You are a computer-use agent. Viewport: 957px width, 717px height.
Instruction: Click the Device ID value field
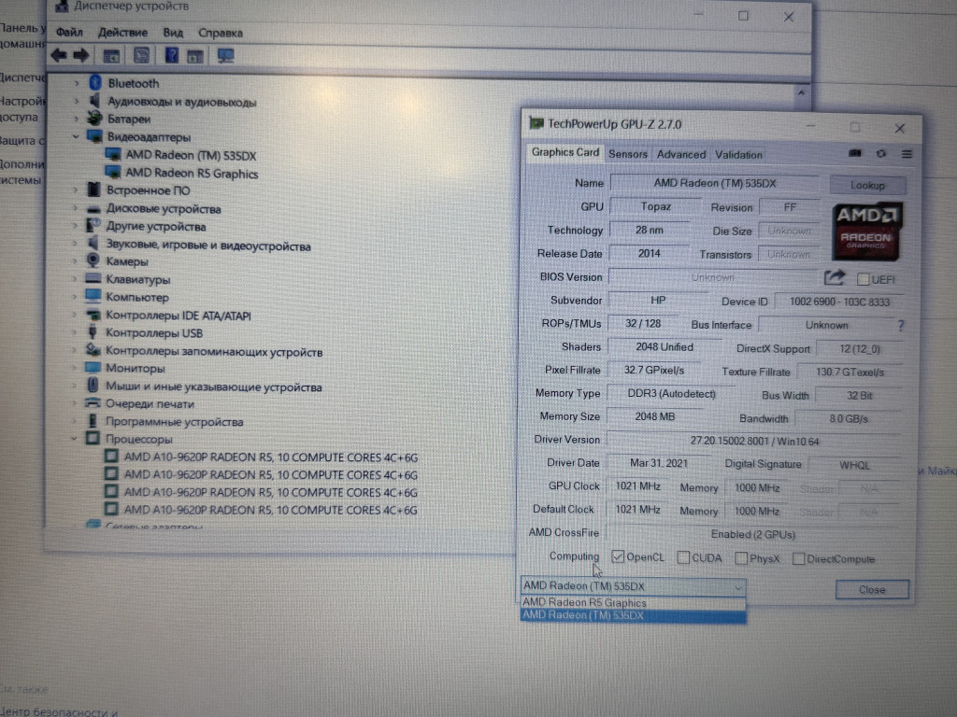click(x=839, y=302)
